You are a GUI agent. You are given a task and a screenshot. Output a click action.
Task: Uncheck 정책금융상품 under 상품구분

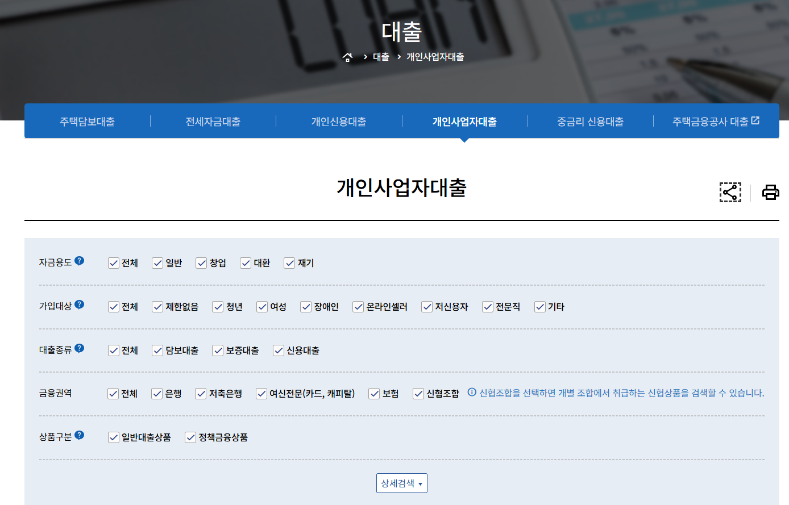pos(190,437)
